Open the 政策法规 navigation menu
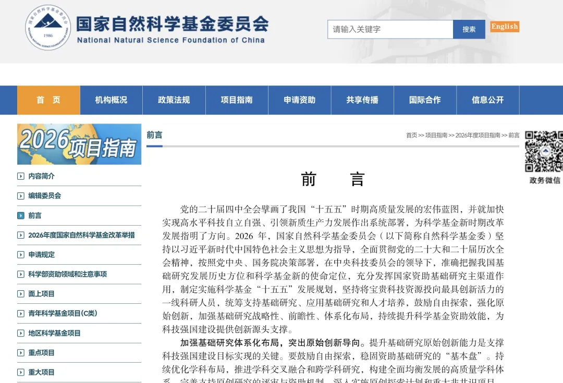The height and width of the screenshot is (383, 563). point(174,100)
